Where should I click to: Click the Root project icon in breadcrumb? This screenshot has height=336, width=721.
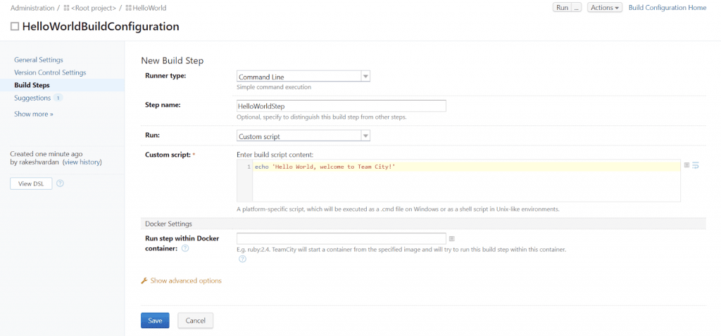click(x=66, y=8)
